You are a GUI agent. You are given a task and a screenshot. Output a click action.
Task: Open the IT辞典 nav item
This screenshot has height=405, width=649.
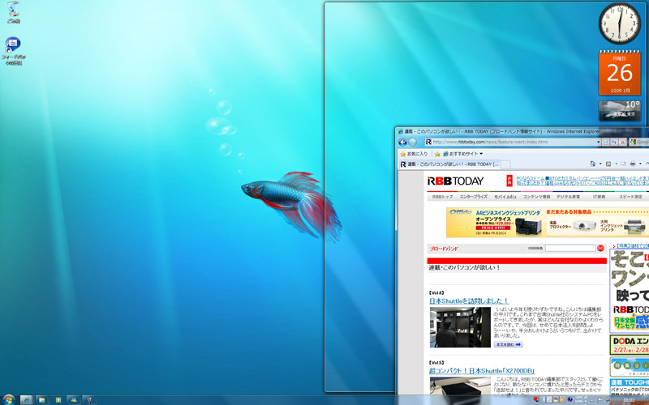599,197
